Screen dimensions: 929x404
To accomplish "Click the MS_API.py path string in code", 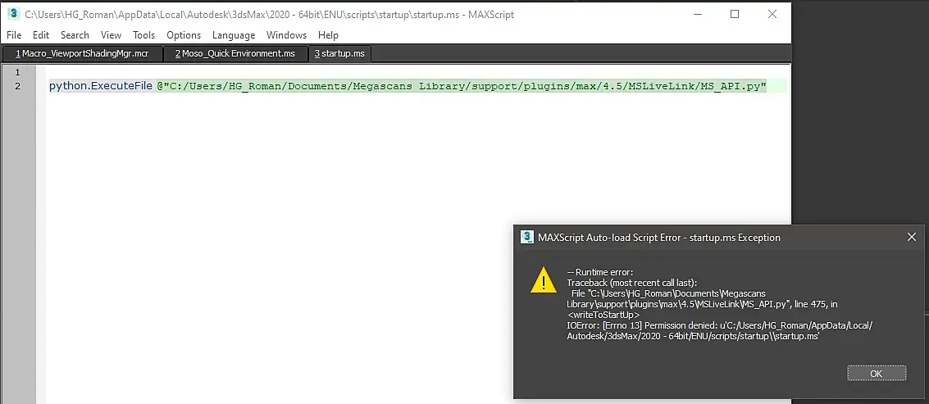I will (x=462, y=87).
